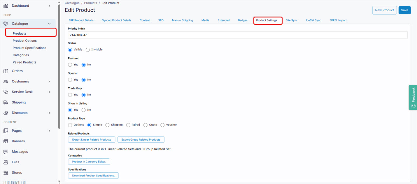Open the Banners section icon
Viewport: 417px width, 184px height.
6,141
